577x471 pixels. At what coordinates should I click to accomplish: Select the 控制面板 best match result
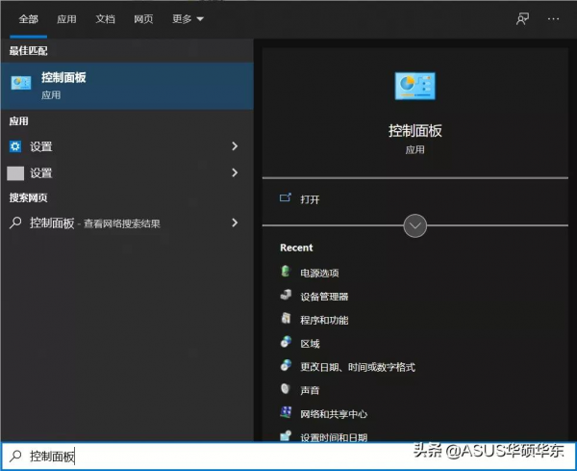[x=127, y=86]
